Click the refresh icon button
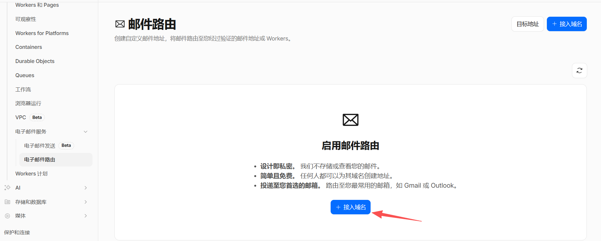This screenshot has width=601, height=241. pyautogui.click(x=579, y=70)
